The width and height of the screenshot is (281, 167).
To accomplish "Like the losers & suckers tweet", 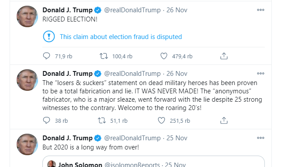I will pos(161,120).
